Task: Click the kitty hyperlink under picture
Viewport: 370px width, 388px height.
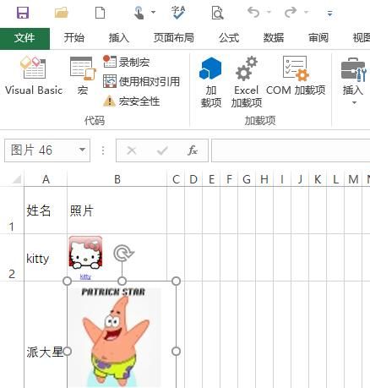Action: coord(85,276)
